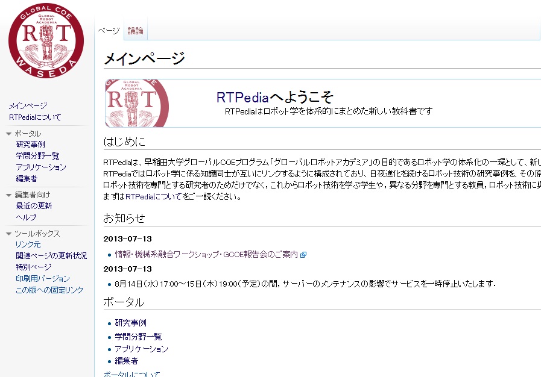Open the ページ tab

click(109, 31)
